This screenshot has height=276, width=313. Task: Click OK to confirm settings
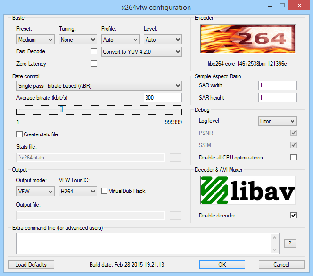coord(222,265)
